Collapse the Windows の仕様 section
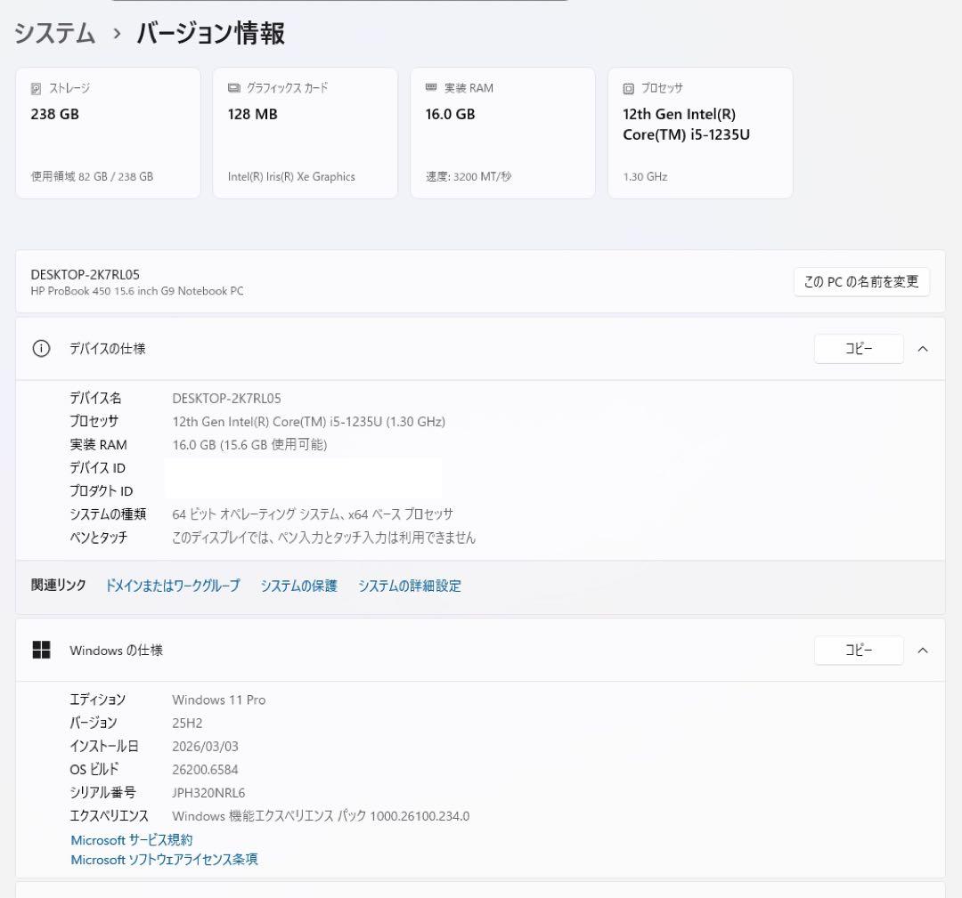 click(923, 651)
